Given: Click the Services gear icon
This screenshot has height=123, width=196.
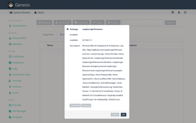Looking at the screenshot, I should pos(10,87).
